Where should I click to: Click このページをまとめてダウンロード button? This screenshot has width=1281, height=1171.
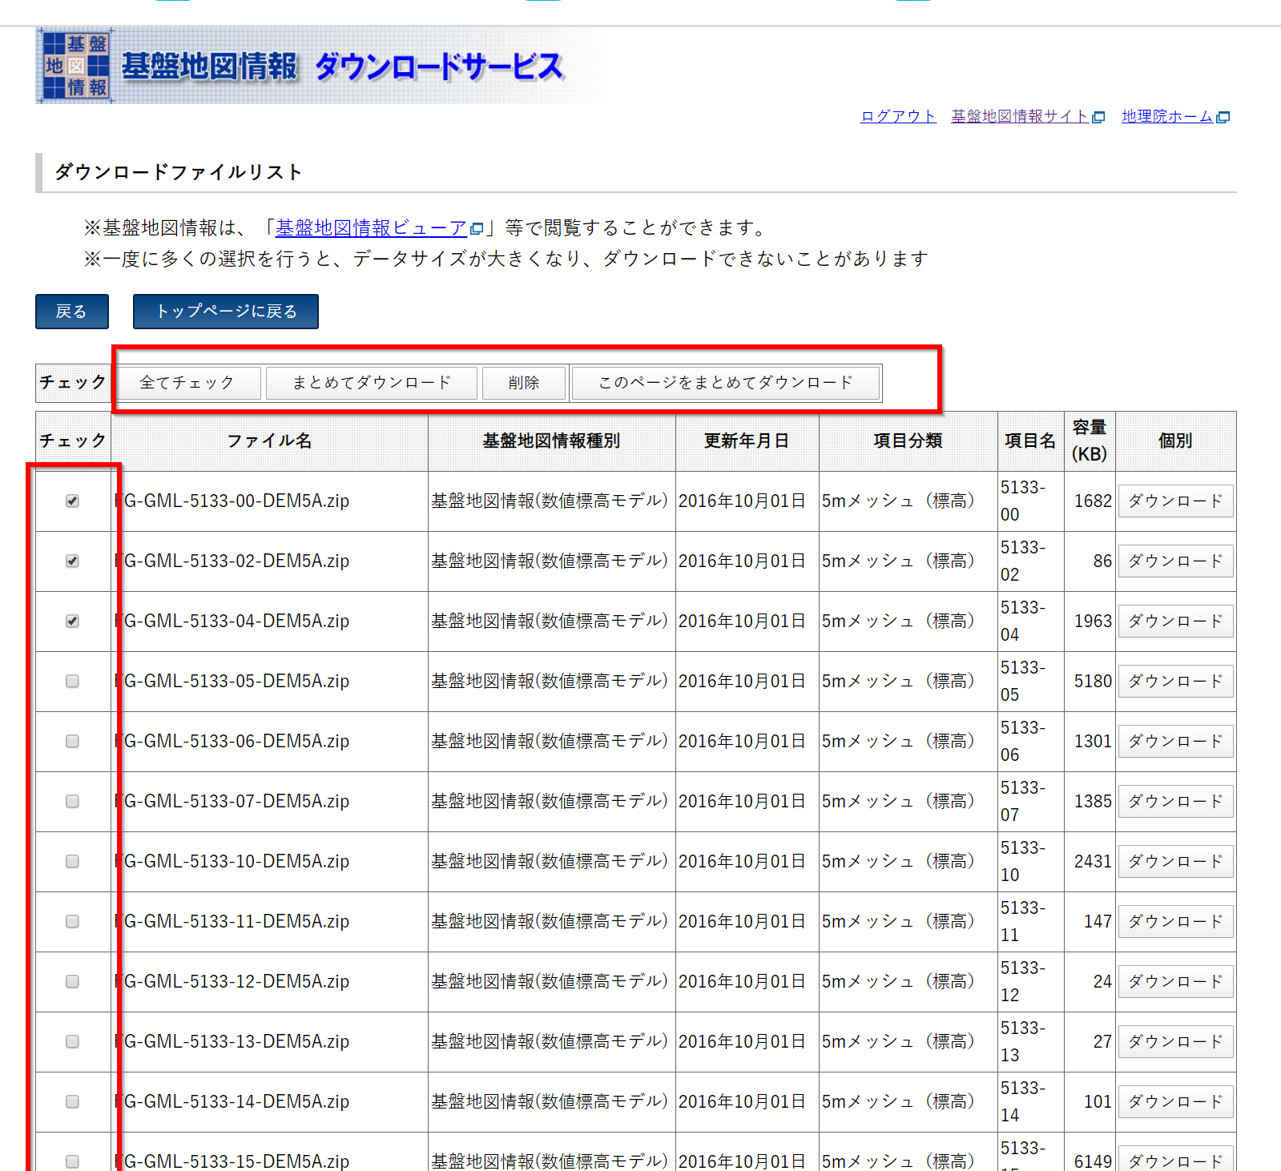coord(726,383)
